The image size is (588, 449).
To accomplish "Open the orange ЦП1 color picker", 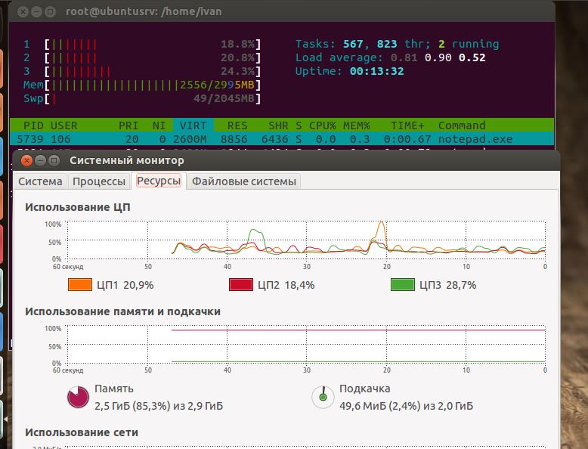I will click(79, 285).
